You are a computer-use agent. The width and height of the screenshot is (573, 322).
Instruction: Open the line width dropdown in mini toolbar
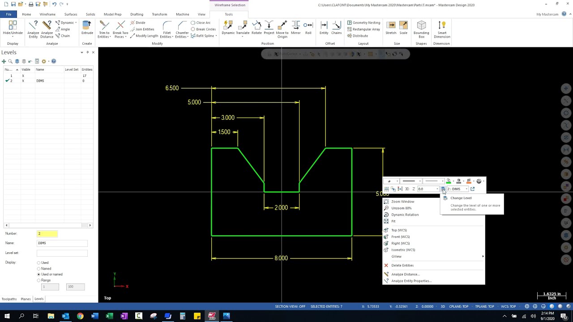click(x=442, y=181)
